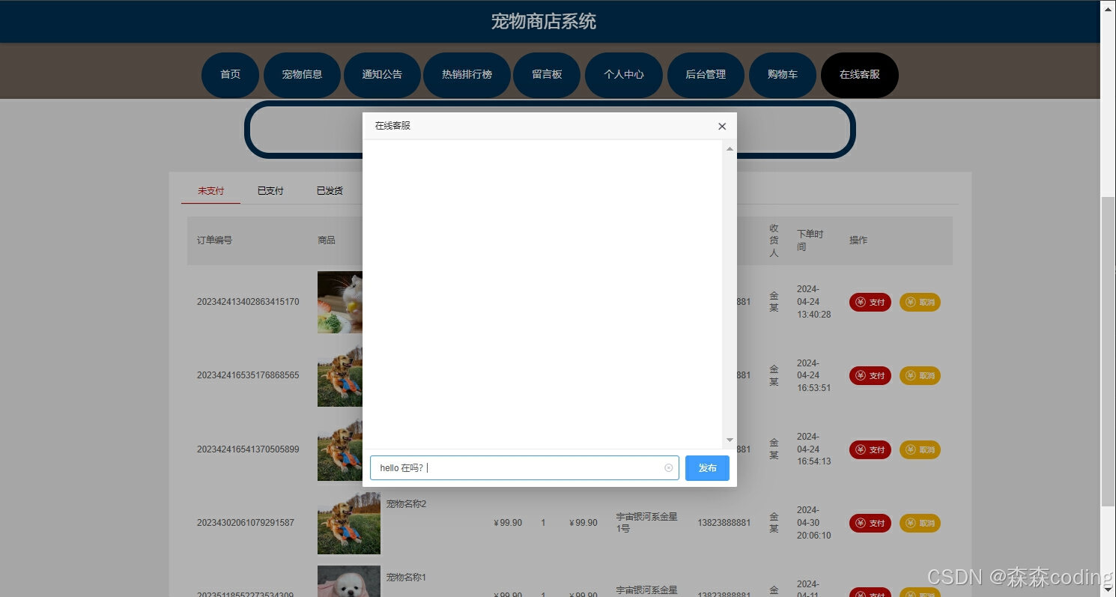This screenshot has width=1116, height=597.
Task: Click the white puppy thumbnail beside 宠物名称1
Action: [x=349, y=581]
